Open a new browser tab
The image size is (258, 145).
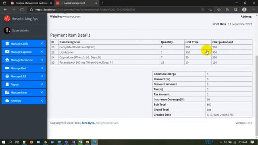[x=103, y=3]
